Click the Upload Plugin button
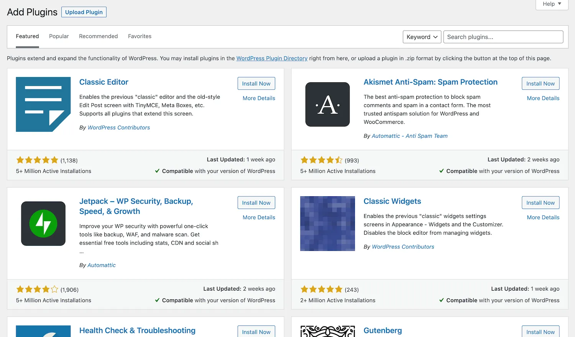 pyautogui.click(x=84, y=12)
